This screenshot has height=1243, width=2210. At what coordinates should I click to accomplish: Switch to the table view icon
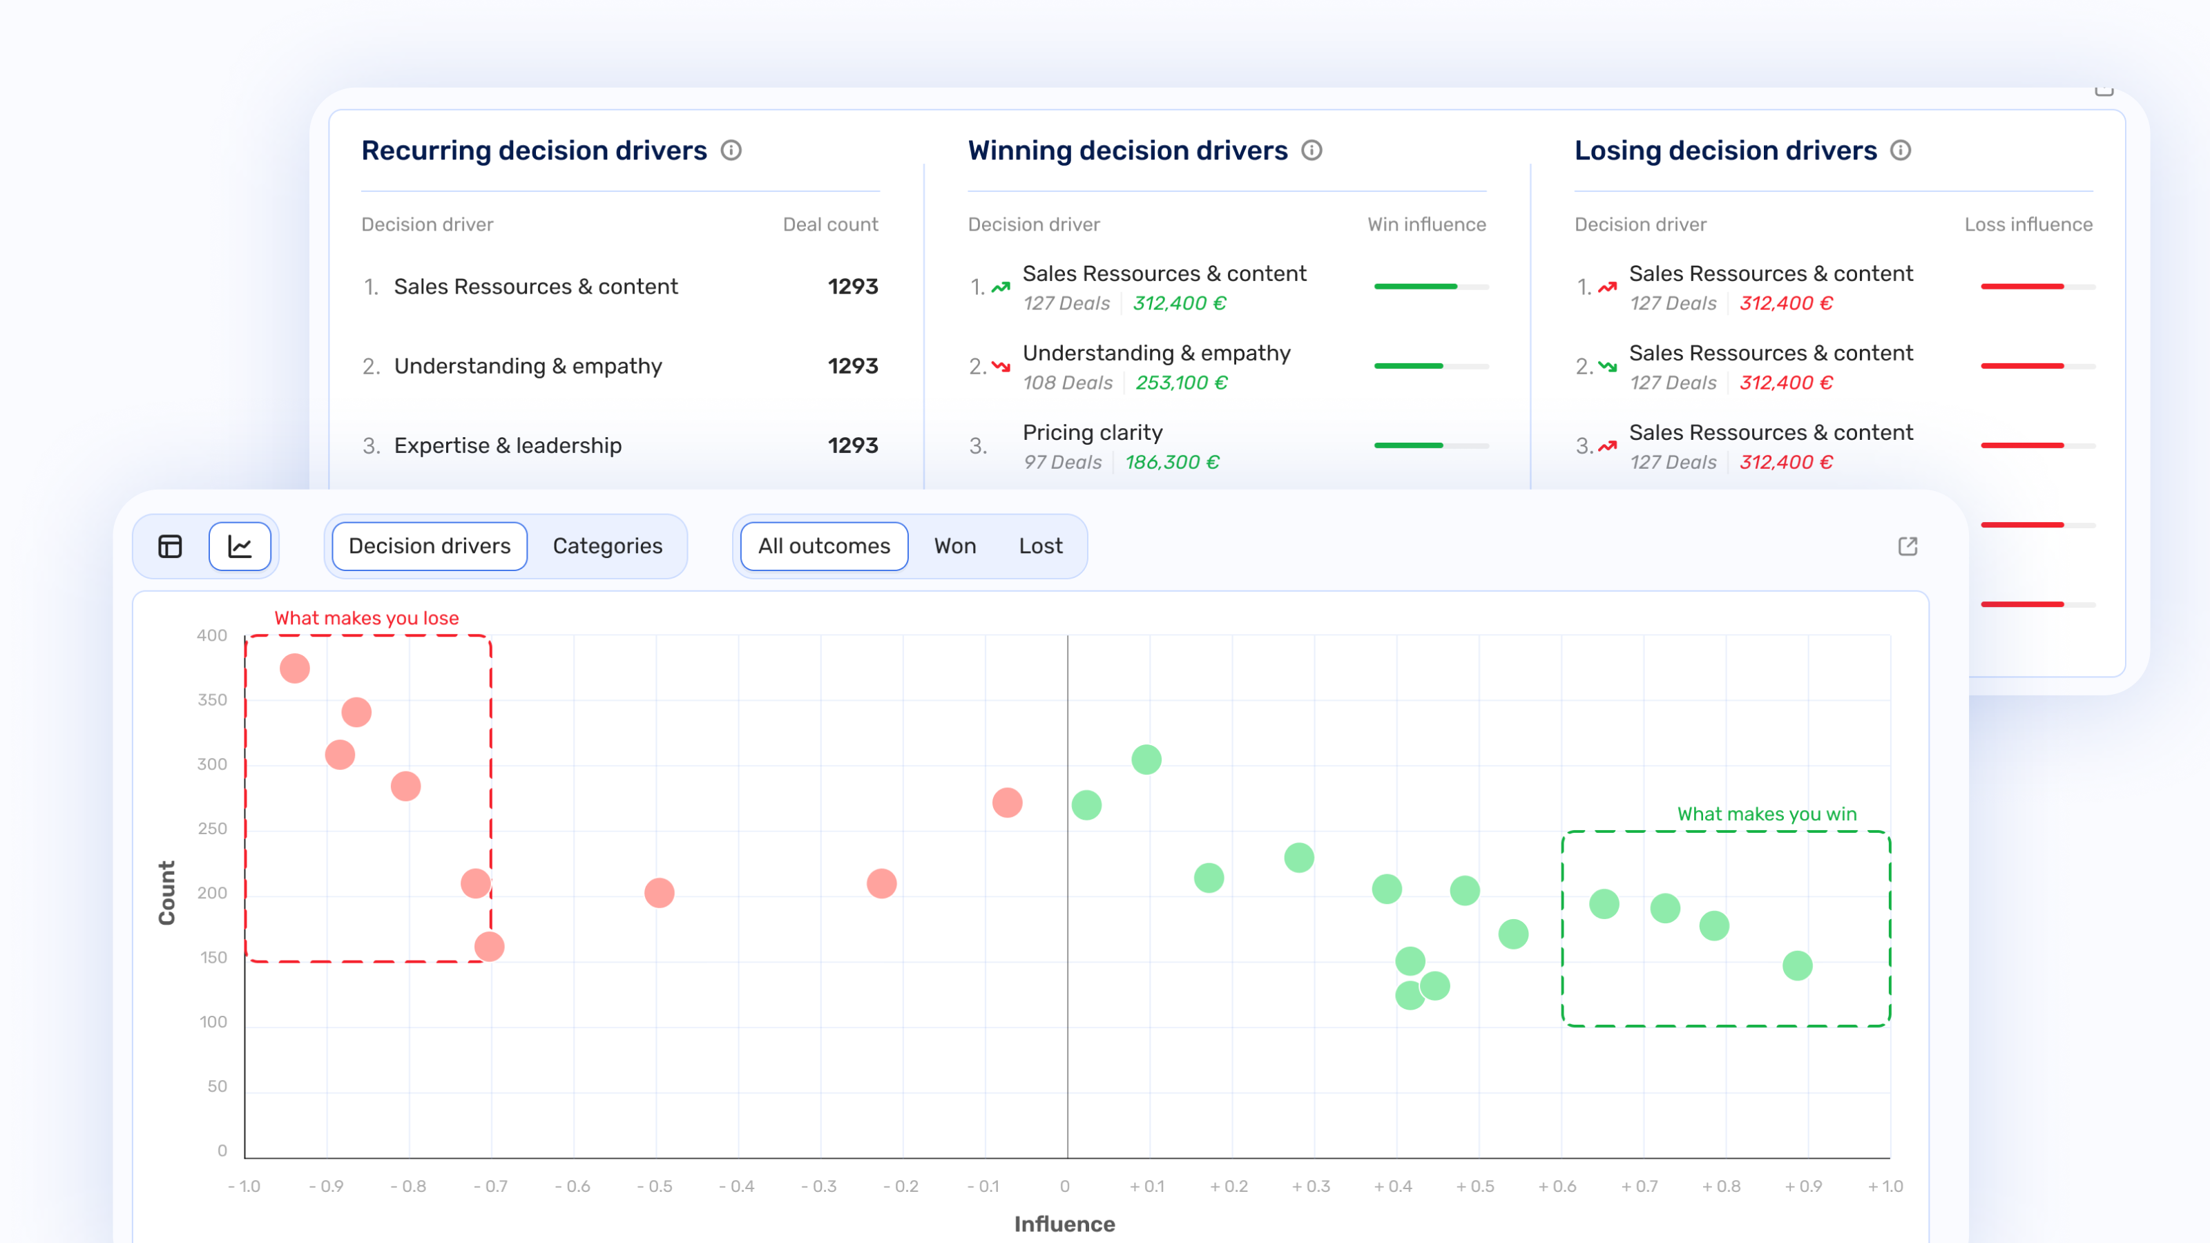(x=169, y=546)
